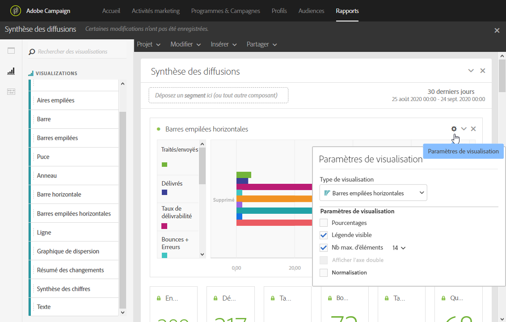Select the Visualizations bar chart icon
506x322 pixels.
point(11,71)
